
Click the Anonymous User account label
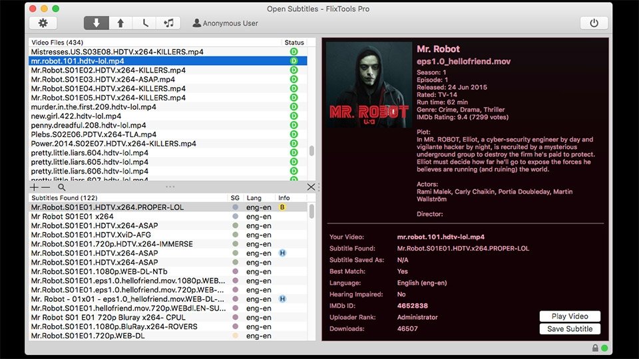pos(226,23)
